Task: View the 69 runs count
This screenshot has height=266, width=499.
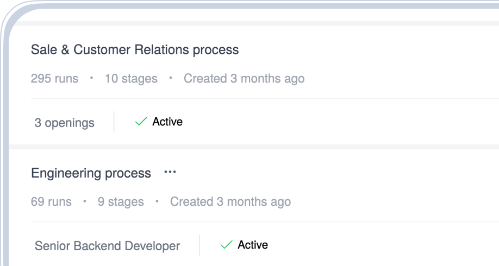Action: pyautogui.click(x=51, y=202)
